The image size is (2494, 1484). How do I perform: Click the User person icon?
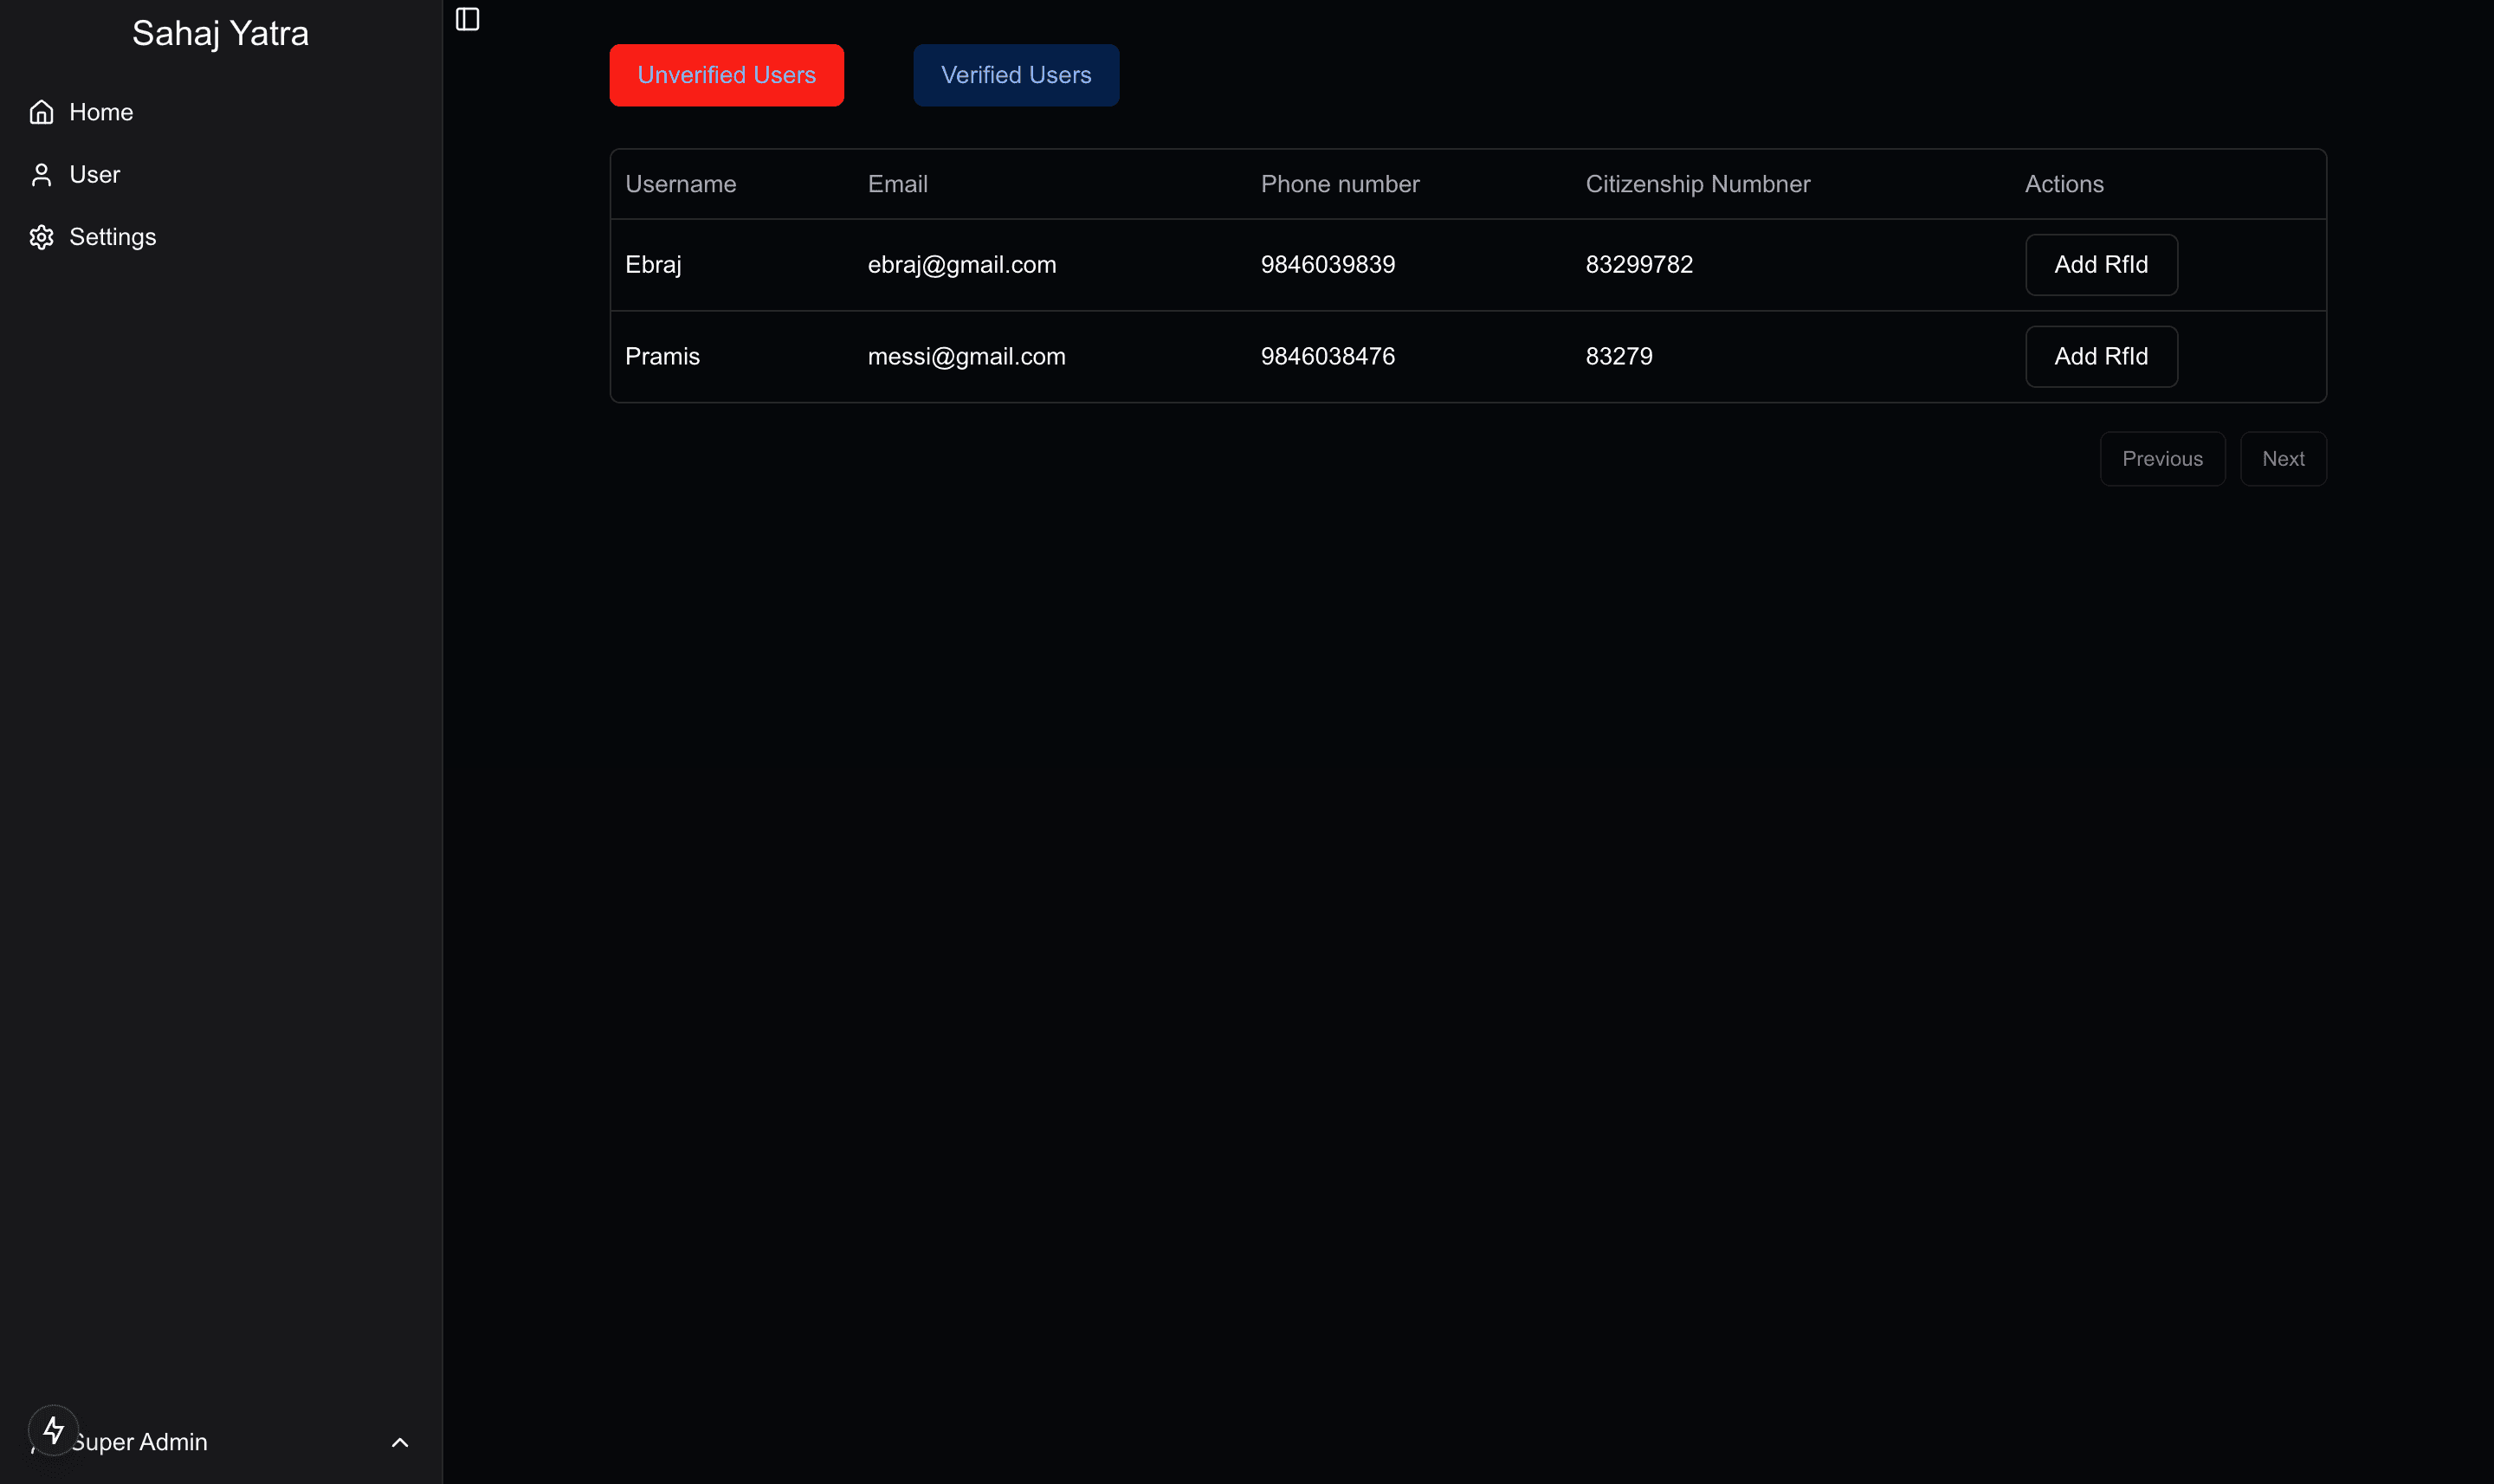[41, 175]
